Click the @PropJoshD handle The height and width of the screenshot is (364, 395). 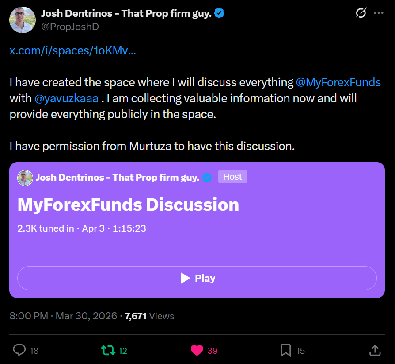pyautogui.click(x=70, y=27)
